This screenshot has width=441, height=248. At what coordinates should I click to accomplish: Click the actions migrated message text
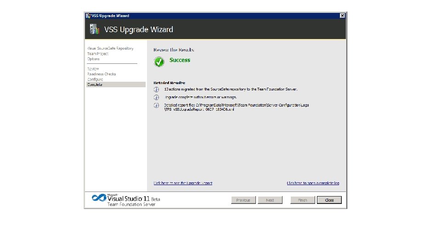[x=231, y=89]
